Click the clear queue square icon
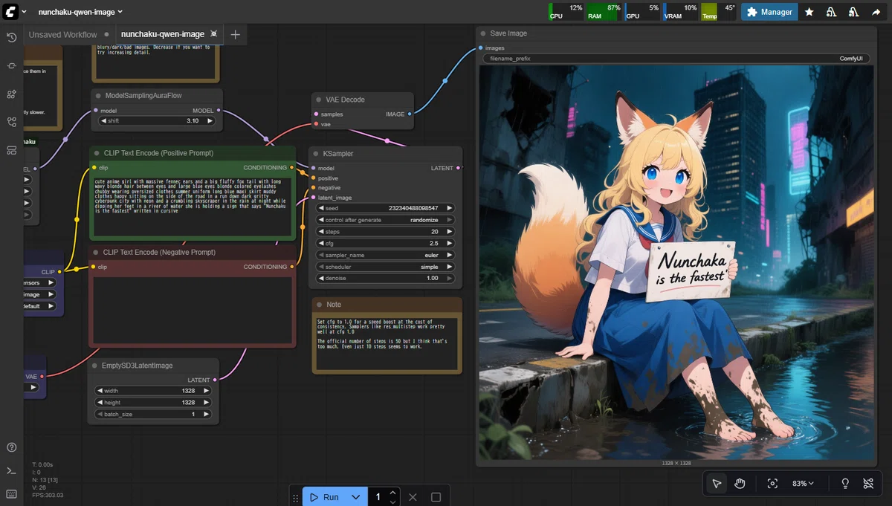This screenshot has width=892, height=506. click(436, 497)
